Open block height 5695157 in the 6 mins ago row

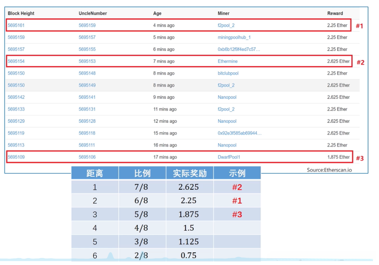coord(16,49)
